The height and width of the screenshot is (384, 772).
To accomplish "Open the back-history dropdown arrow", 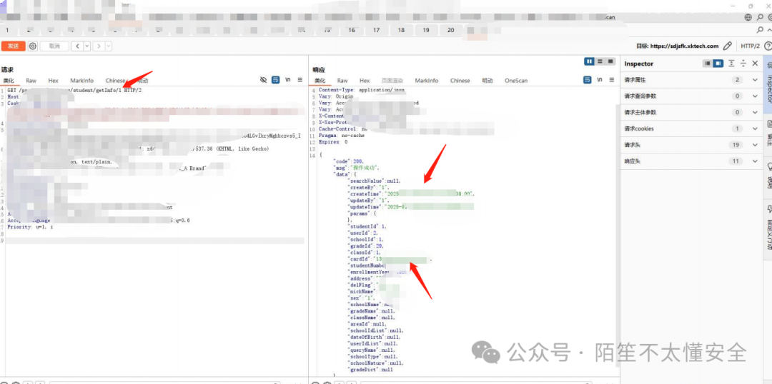I will [x=87, y=46].
